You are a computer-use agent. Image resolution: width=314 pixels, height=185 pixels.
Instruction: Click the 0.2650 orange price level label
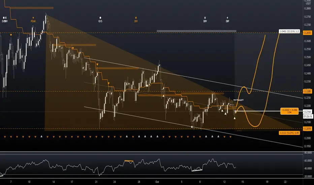tap(307, 33)
